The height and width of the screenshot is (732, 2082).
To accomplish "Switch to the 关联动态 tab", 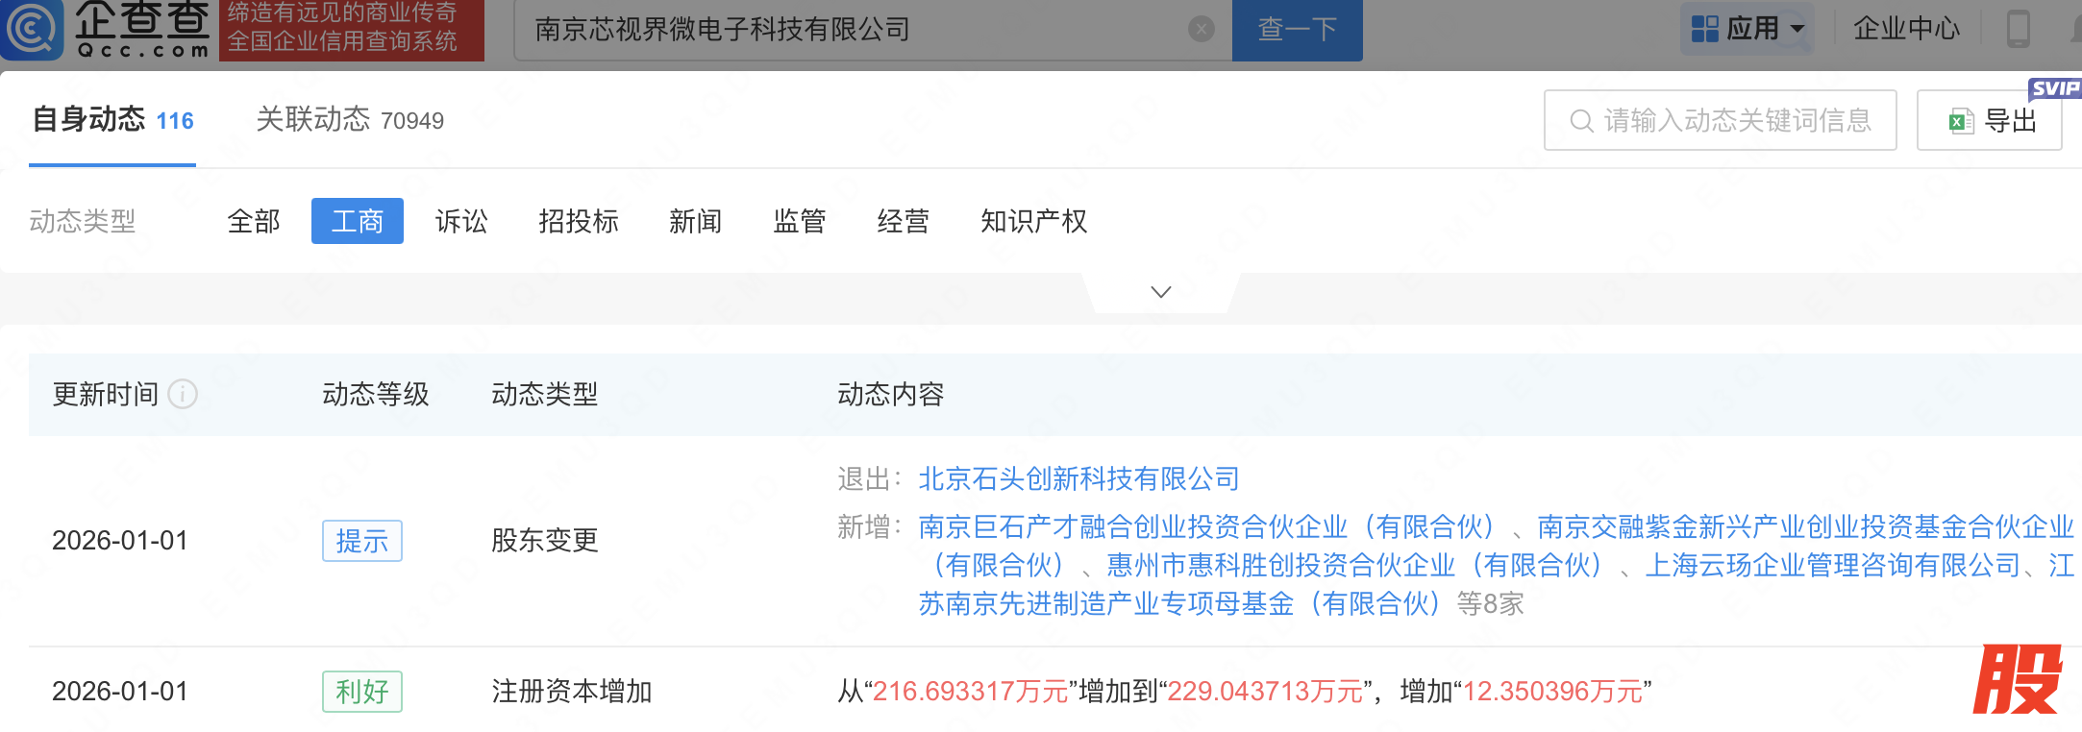I will pyautogui.click(x=349, y=120).
